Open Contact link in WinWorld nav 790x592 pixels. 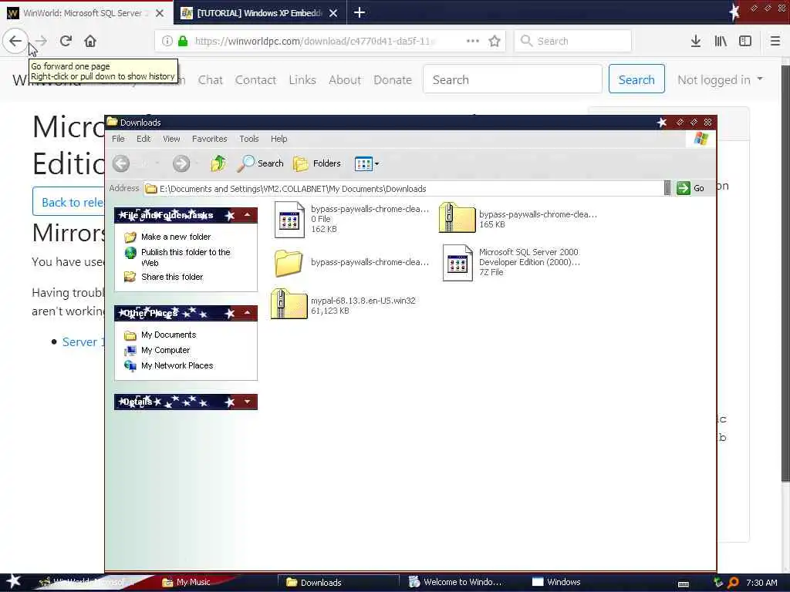pyautogui.click(x=255, y=79)
